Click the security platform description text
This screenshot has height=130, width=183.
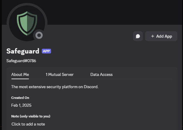55,87
